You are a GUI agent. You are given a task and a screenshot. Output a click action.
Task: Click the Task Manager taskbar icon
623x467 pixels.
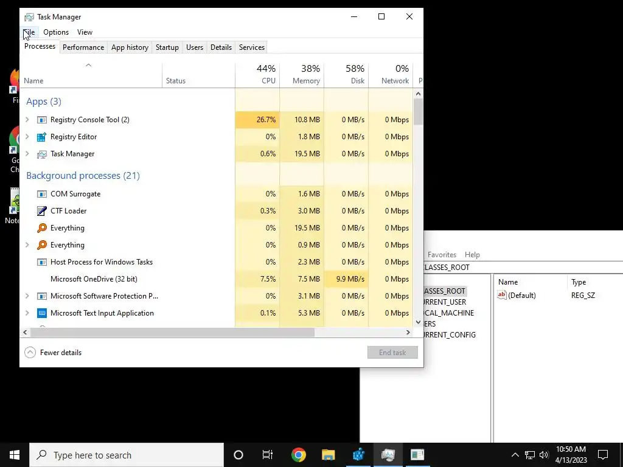click(388, 455)
